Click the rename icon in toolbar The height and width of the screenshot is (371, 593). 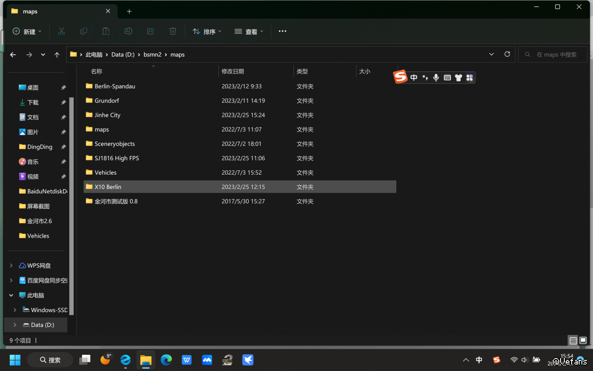[x=128, y=31]
